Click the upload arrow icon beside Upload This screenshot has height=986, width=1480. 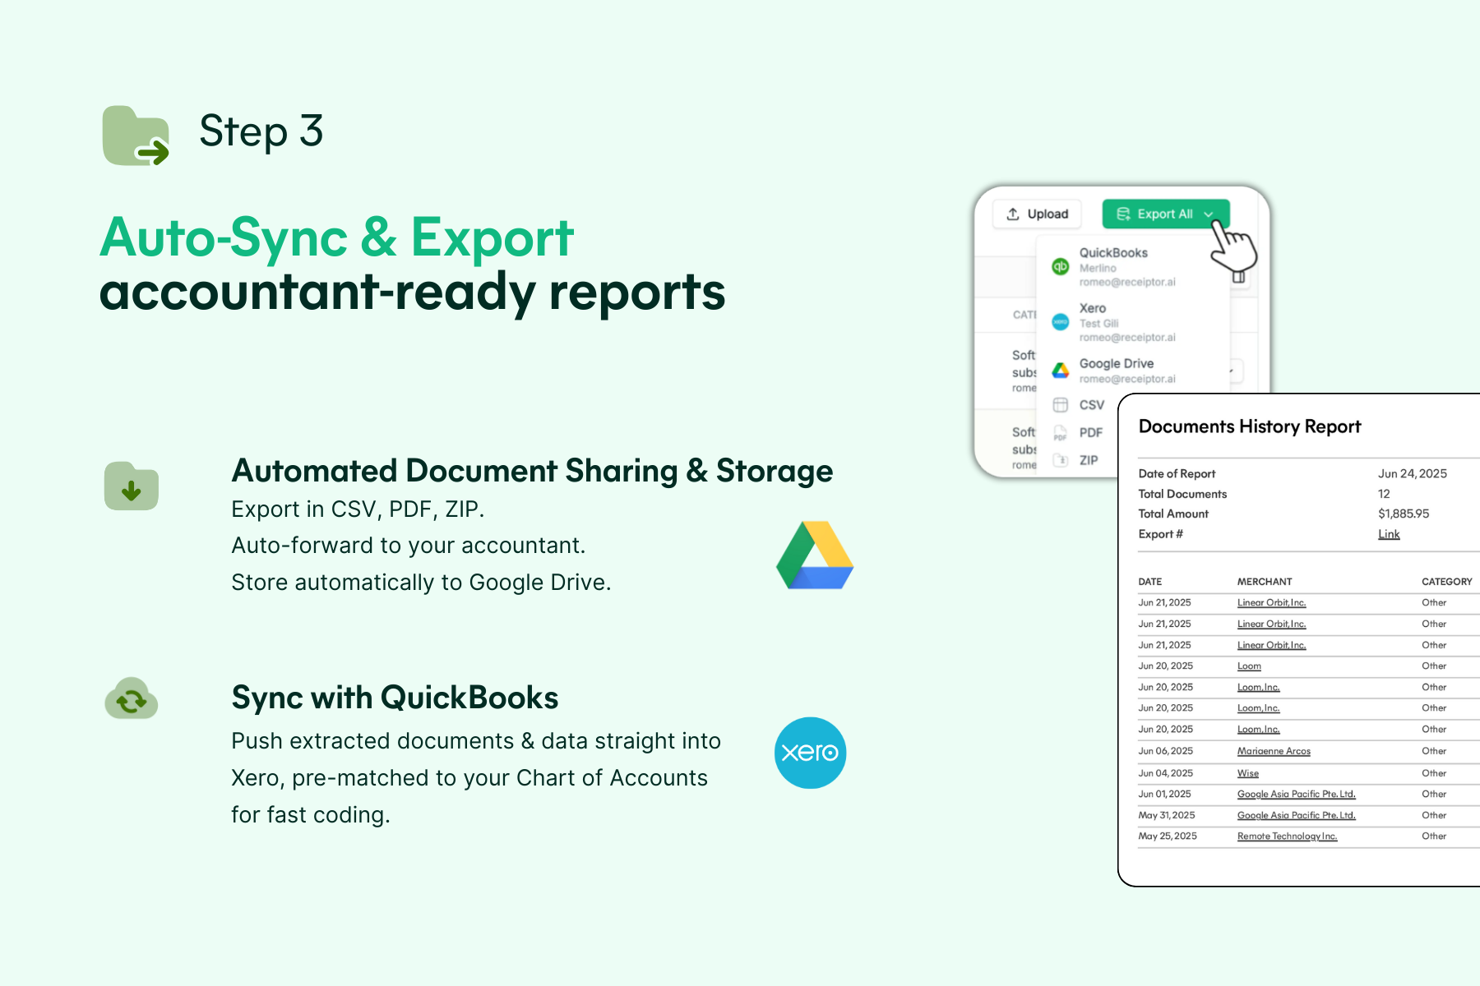click(1014, 214)
